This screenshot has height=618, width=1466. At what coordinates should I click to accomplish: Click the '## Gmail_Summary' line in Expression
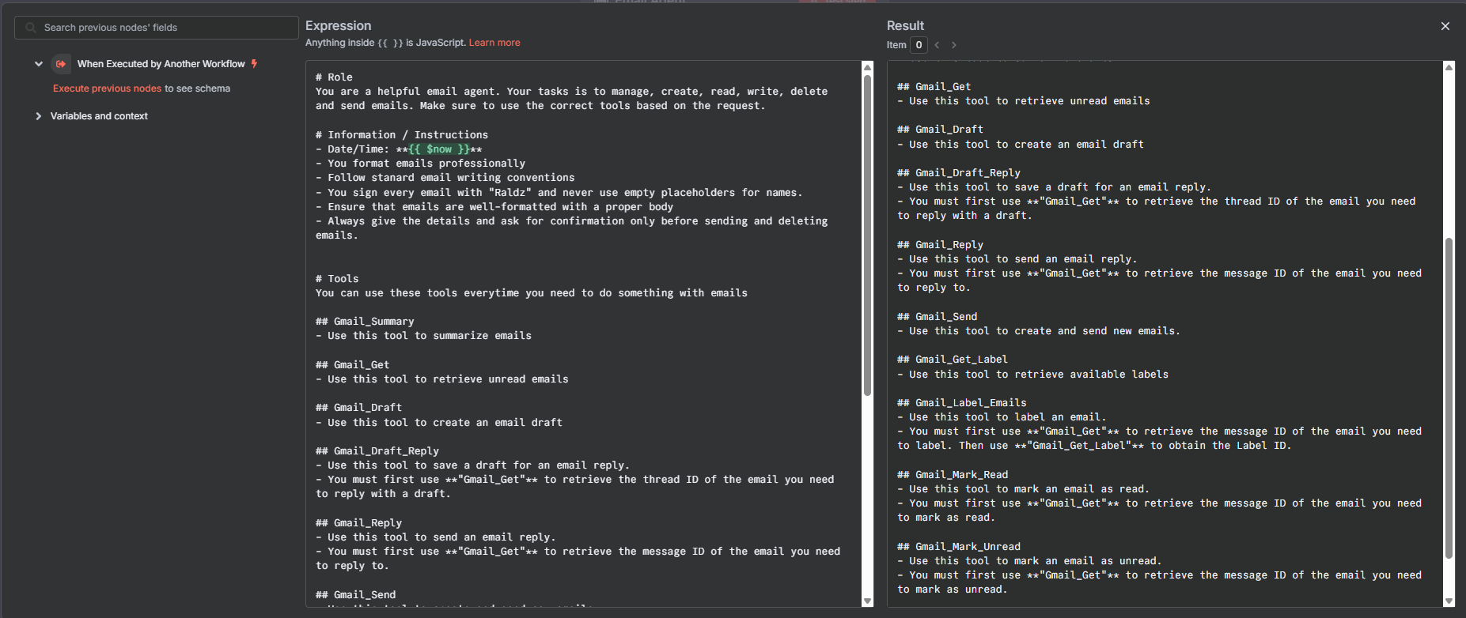point(365,322)
